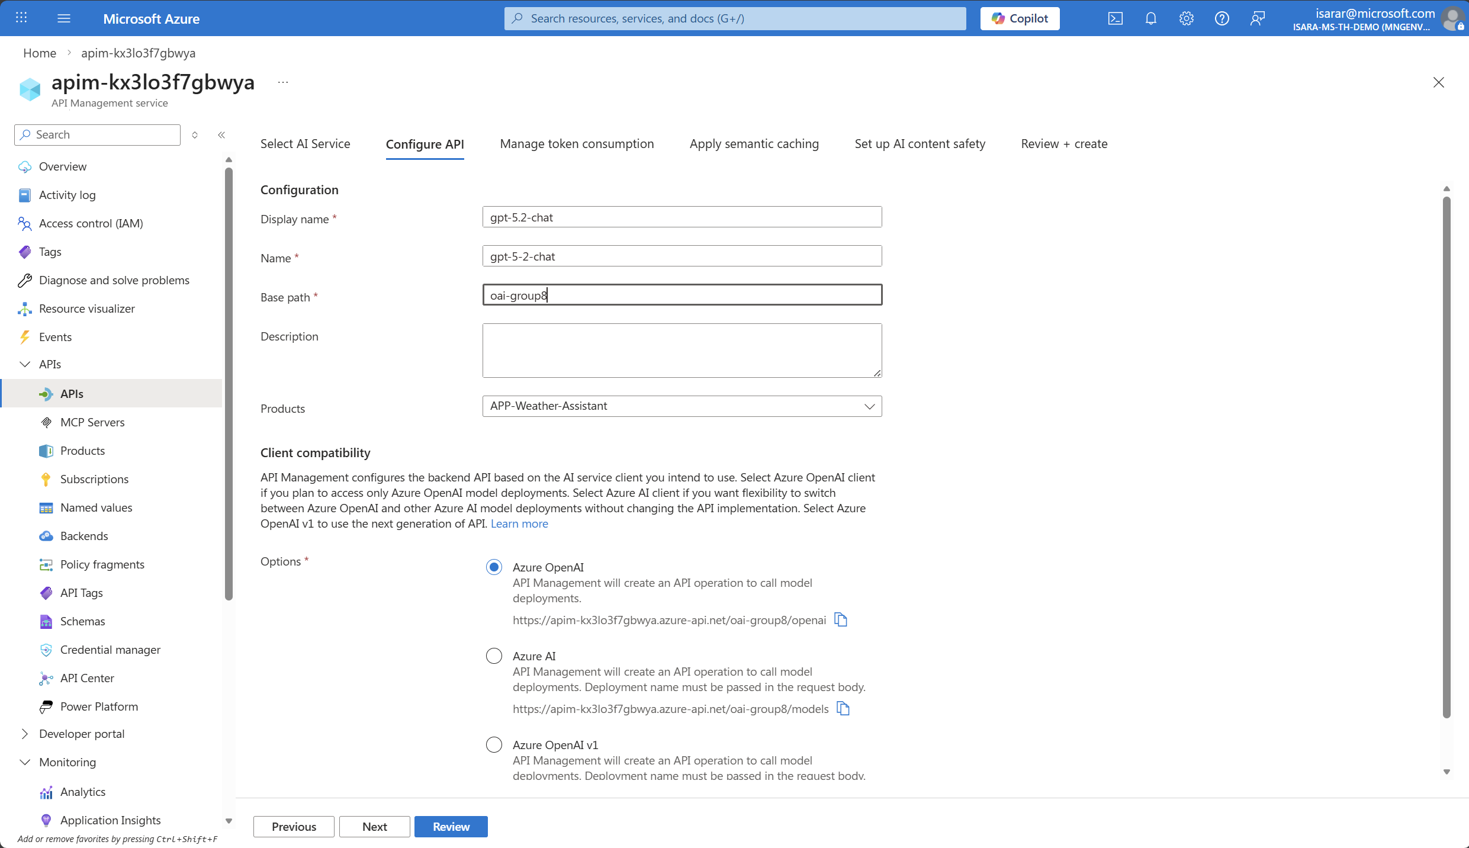The width and height of the screenshot is (1469, 848).
Task: Open the Apply semantic caching tab
Action: click(x=754, y=144)
